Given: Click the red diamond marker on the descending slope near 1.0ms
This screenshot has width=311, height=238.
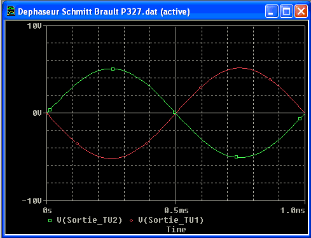Looking at the screenshot, I should pos(270,80).
